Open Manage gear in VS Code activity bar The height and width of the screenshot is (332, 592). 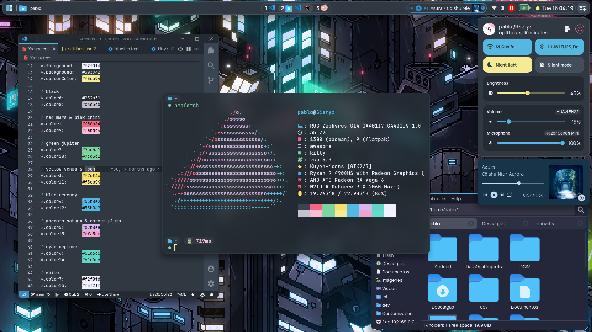pyautogui.click(x=211, y=284)
